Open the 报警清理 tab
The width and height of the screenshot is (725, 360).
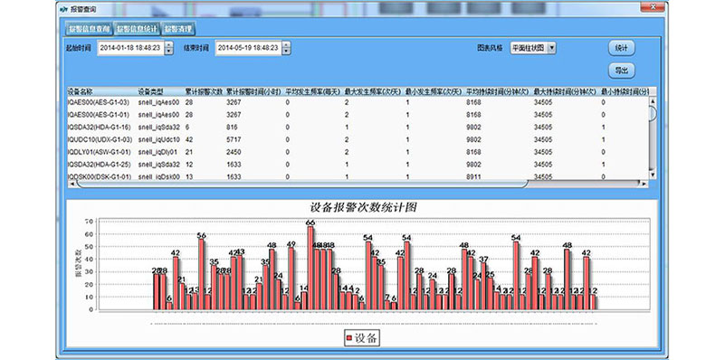pyautogui.click(x=178, y=29)
